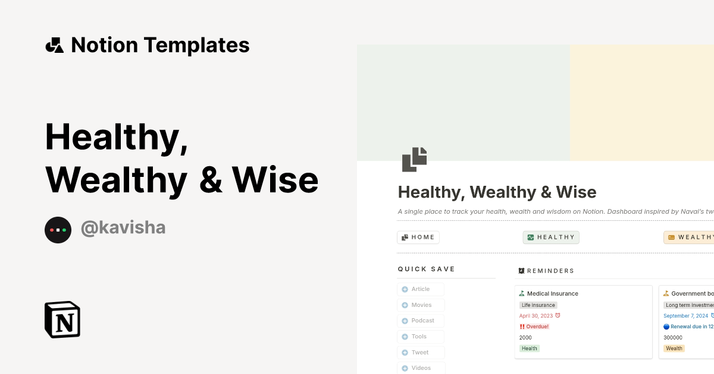Click the plus icon beside Videos
Image resolution: width=714 pixels, height=374 pixels.
tap(404, 367)
